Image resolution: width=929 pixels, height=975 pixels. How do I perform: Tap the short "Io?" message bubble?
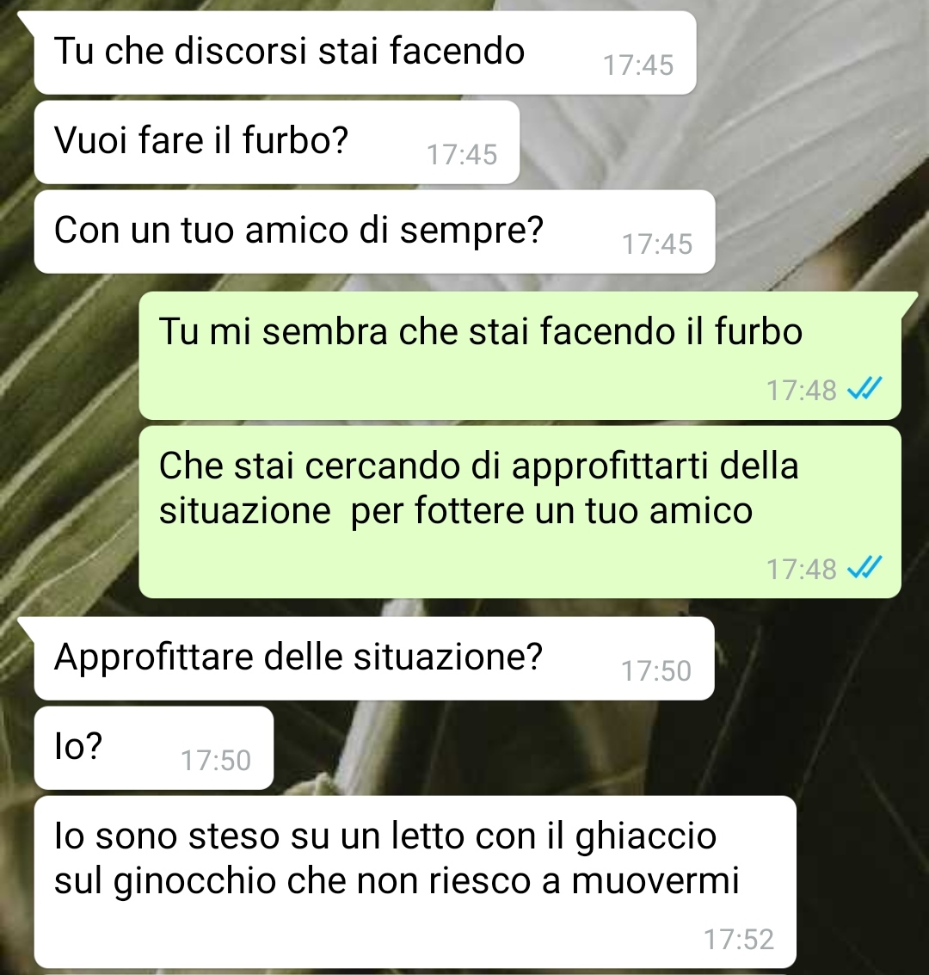(x=153, y=748)
